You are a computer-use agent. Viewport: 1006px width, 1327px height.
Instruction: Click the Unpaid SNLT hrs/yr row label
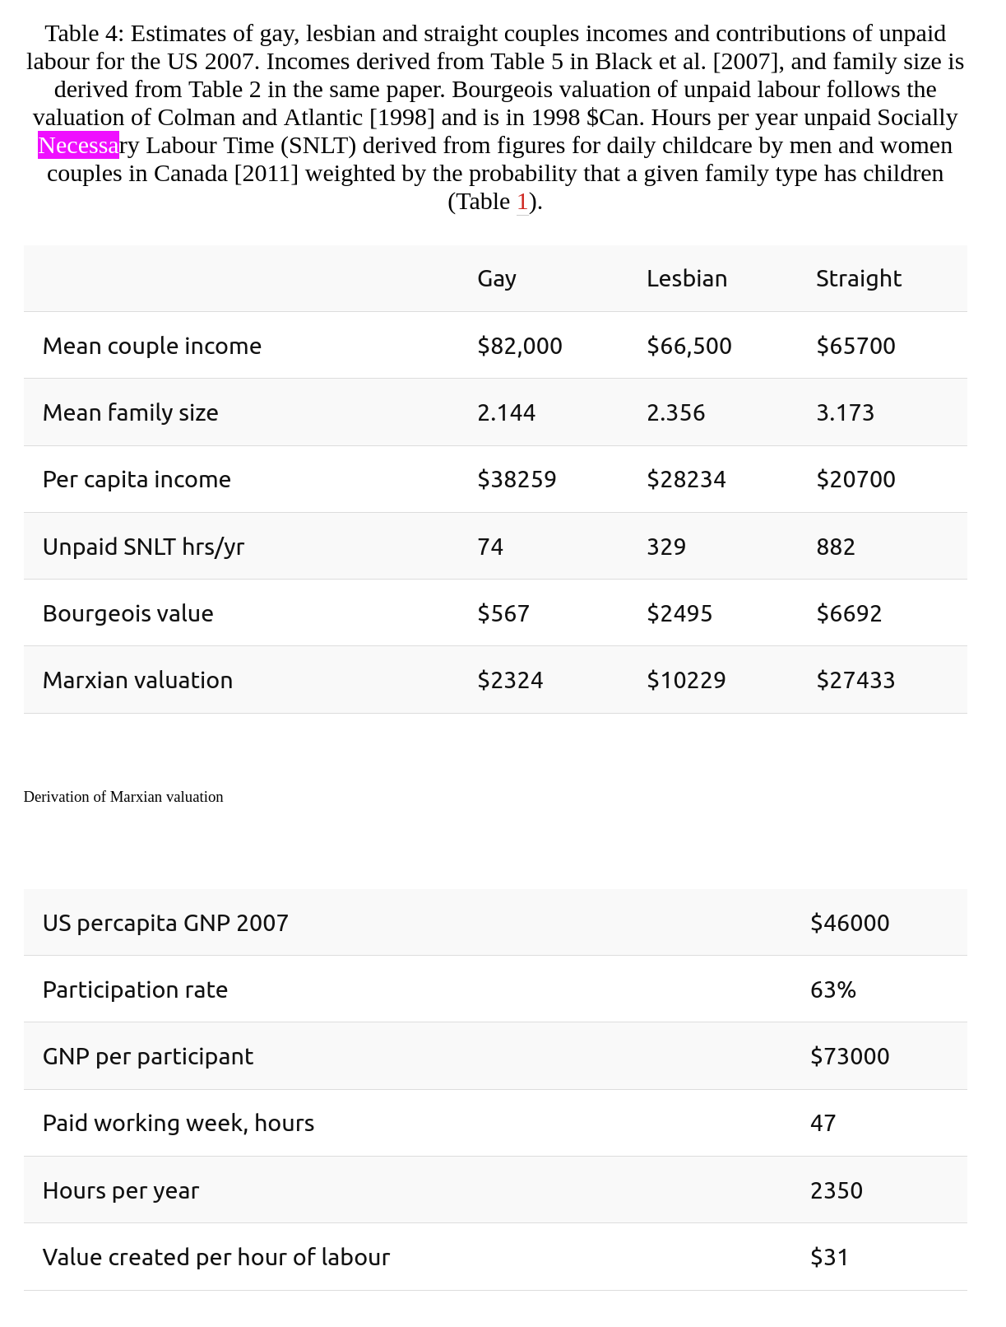(x=143, y=547)
